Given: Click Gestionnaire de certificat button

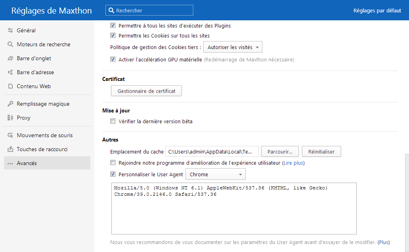Looking at the screenshot, I should tap(146, 91).
